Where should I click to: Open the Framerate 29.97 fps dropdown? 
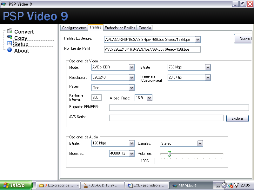coord(208,78)
